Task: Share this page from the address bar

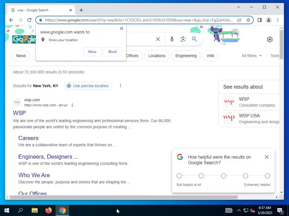Action: pyautogui.click(x=239, y=20)
